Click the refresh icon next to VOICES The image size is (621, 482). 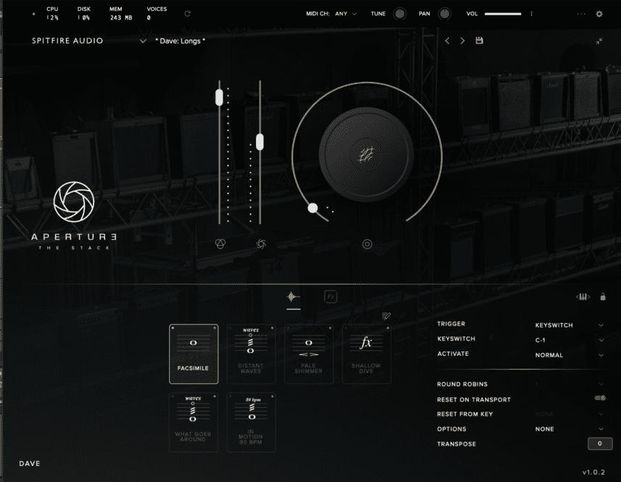(x=187, y=14)
